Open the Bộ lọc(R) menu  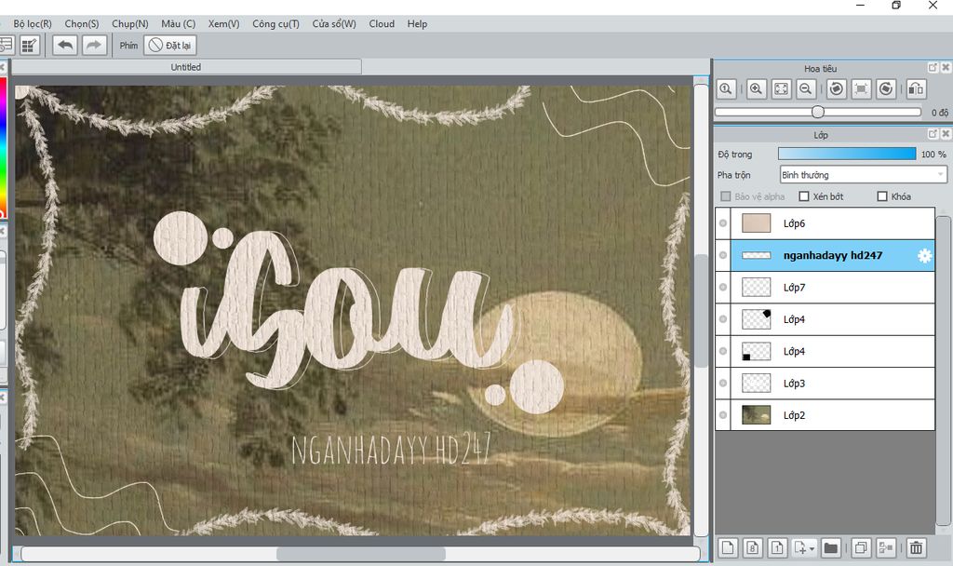point(33,23)
